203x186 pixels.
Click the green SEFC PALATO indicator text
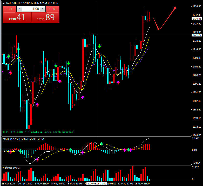click(x=38, y=132)
